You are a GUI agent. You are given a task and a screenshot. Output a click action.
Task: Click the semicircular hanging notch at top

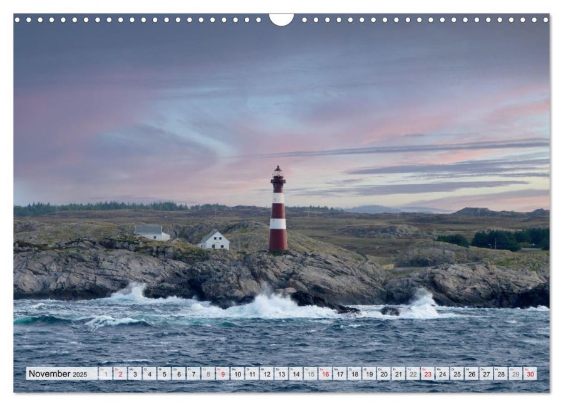click(281, 19)
